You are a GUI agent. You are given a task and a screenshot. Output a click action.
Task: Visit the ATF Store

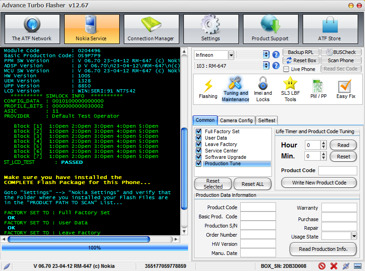330,29
